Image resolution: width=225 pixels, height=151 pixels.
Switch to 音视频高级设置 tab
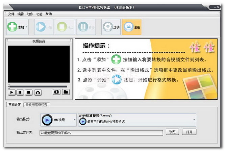point(36,105)
